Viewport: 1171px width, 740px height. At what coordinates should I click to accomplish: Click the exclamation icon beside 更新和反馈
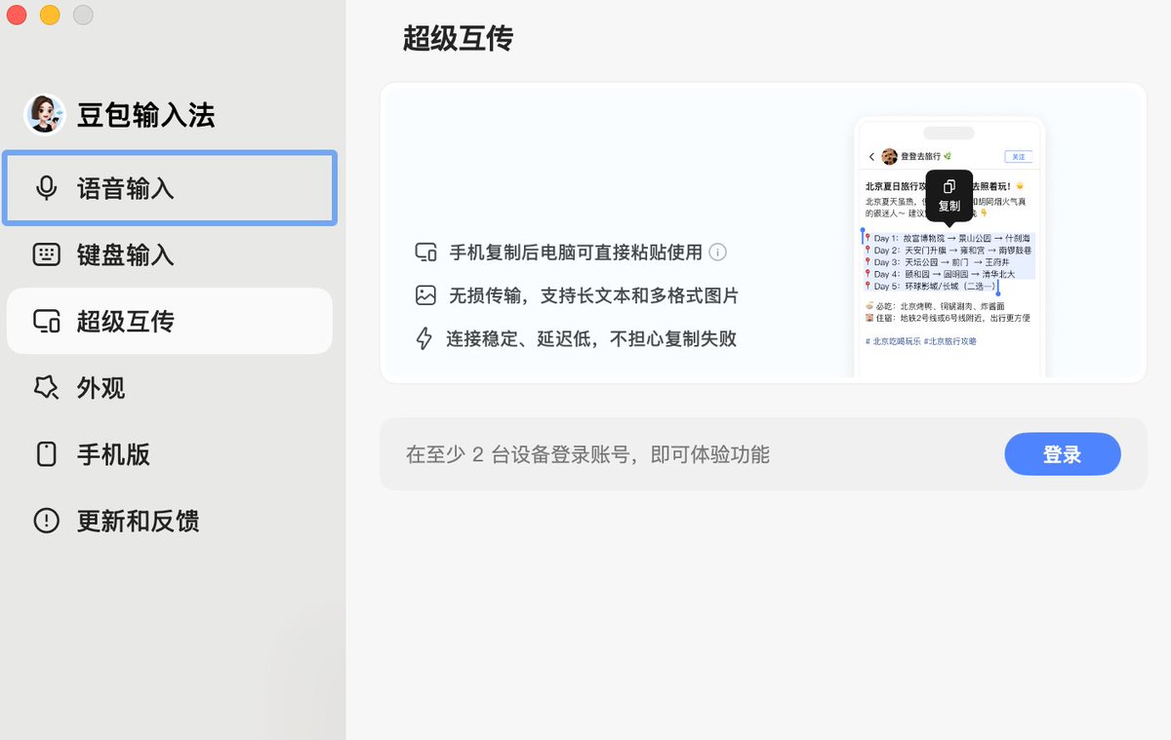click(46, 521)
